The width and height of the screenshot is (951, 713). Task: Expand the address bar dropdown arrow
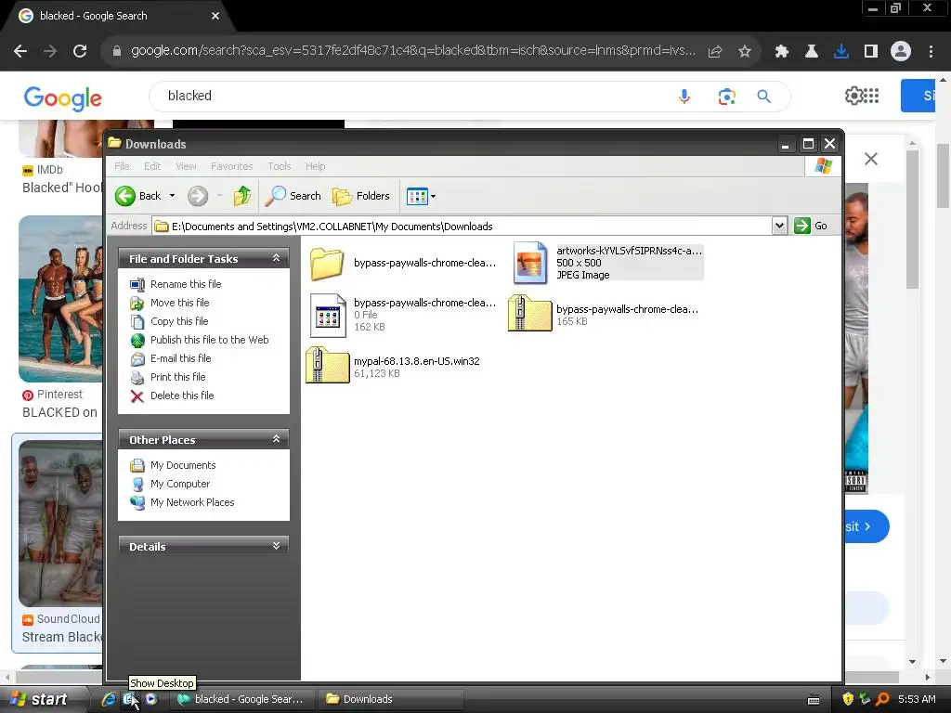coord(779,227)
